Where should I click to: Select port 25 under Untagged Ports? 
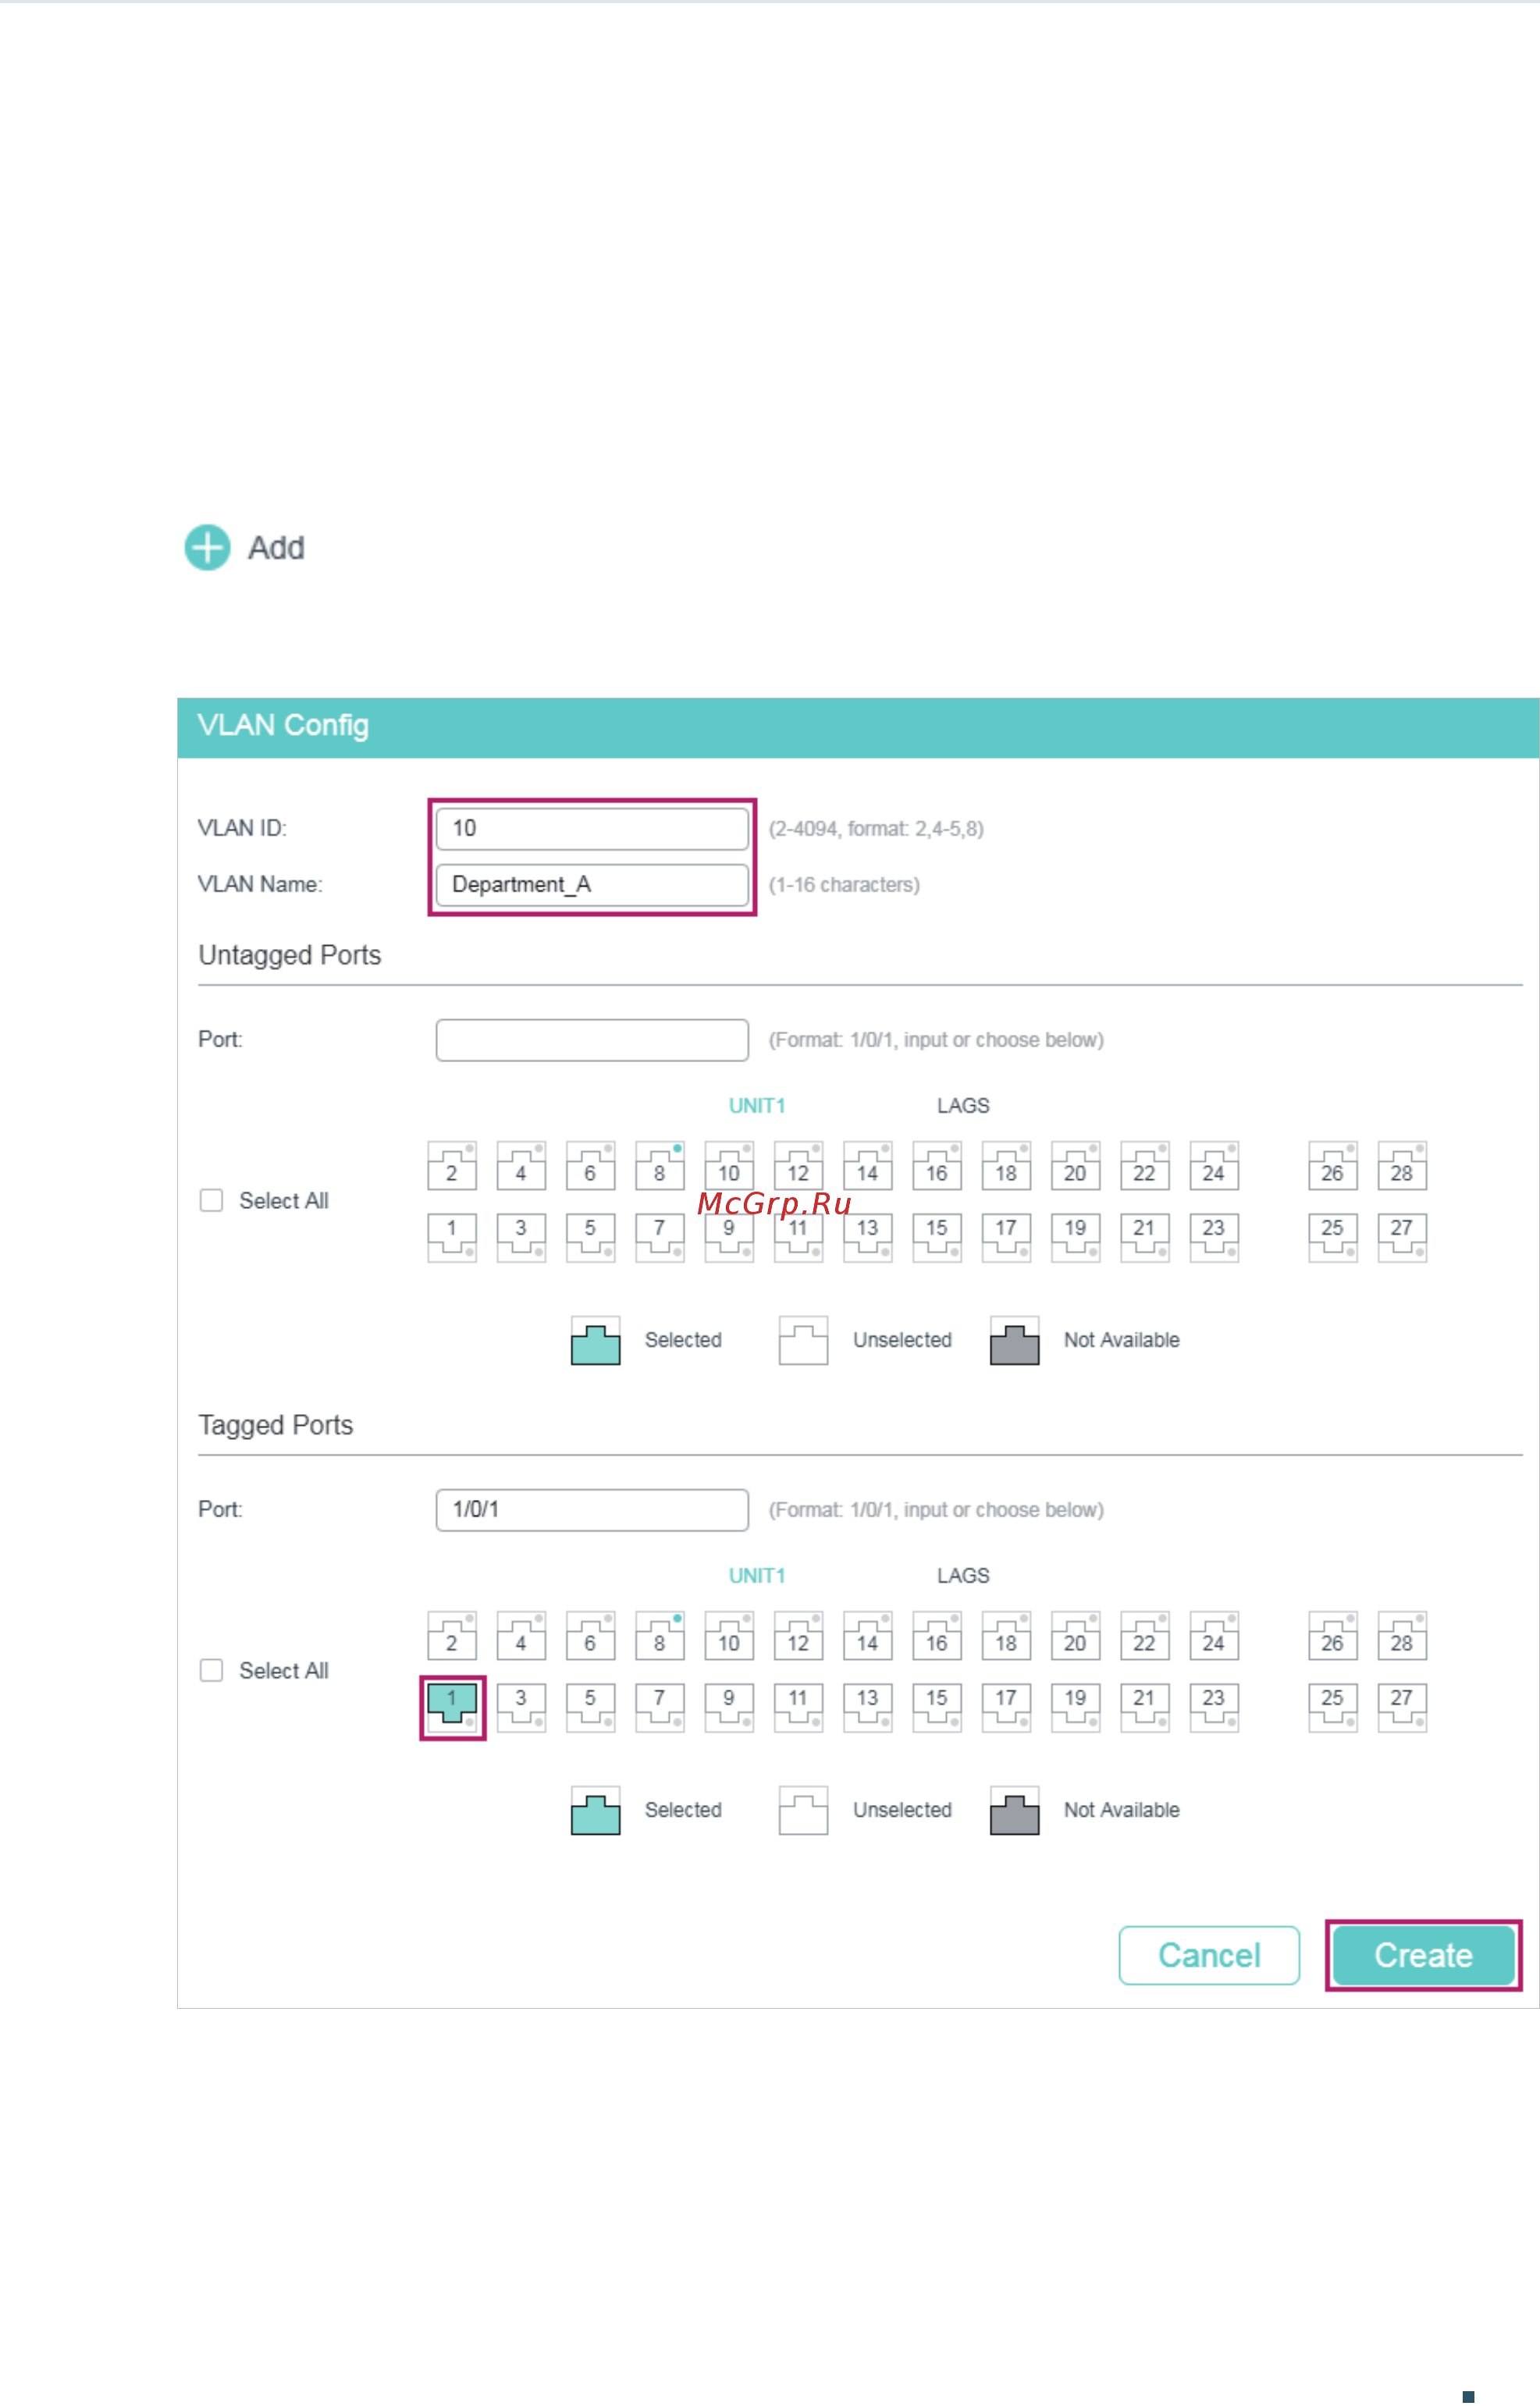1333,1238
